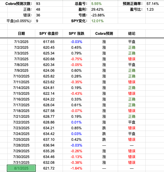Image resolution: width=164 pixels, height=172 pixels.
Task: Select the SPY变化 value 12.01%
Action: [97, 21]
